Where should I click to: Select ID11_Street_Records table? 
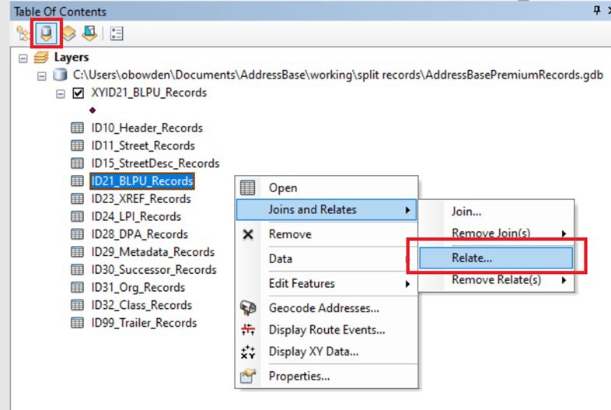click(x=143, y=145)
